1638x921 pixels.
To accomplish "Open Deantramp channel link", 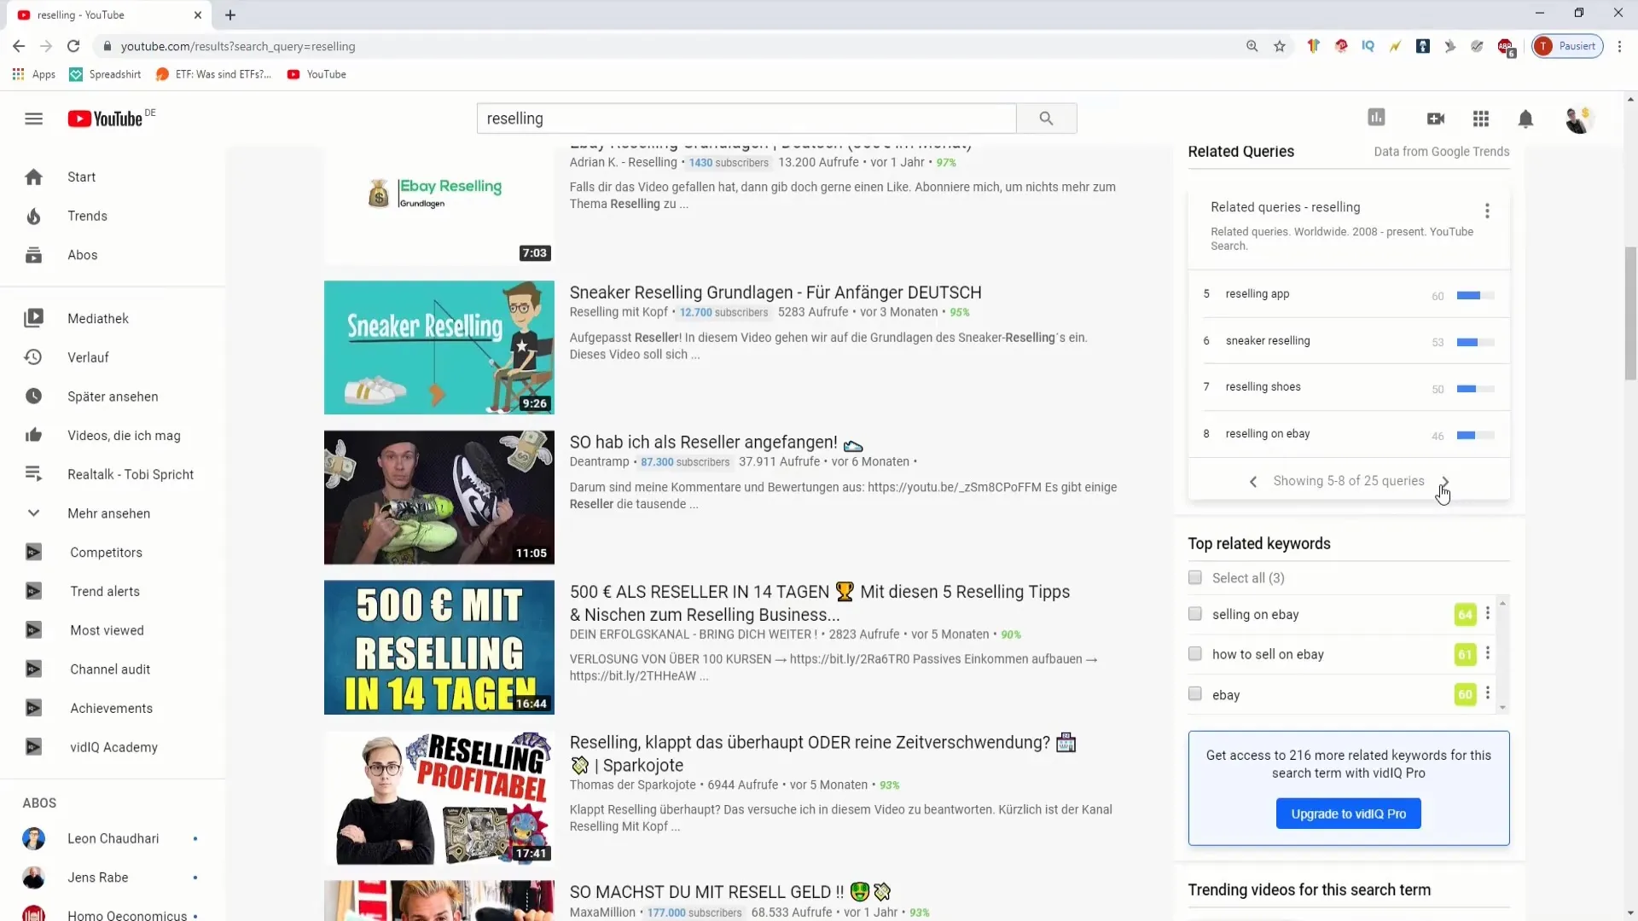I will click(x=599, y=461).
